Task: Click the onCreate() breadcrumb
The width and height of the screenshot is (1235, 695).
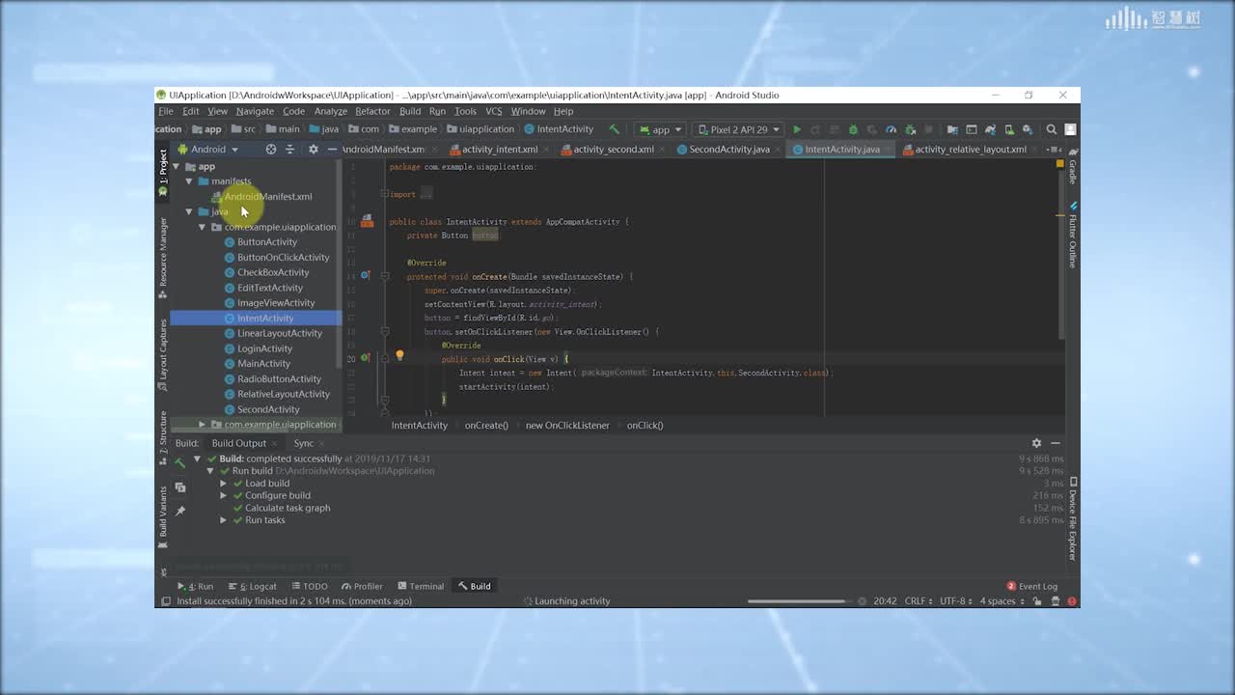Action: tap(486, 426)
